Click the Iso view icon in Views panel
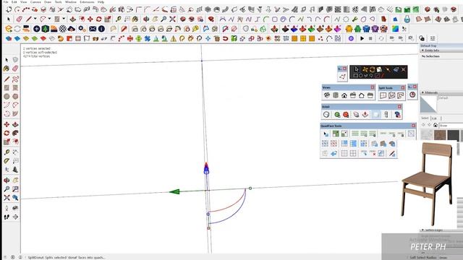 click(x=327, y=95)
